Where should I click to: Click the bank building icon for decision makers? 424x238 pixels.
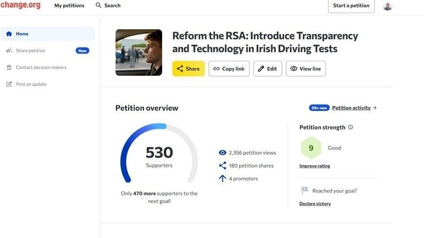9,67
